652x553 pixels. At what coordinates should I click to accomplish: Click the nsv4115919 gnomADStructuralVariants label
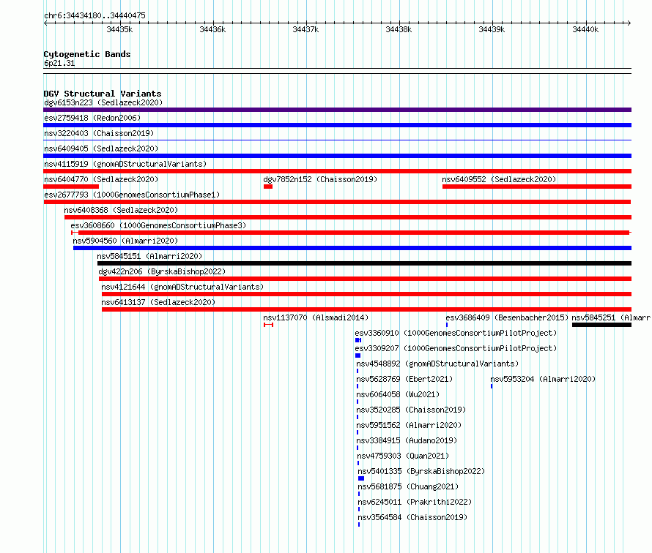(x=125, y=164)
